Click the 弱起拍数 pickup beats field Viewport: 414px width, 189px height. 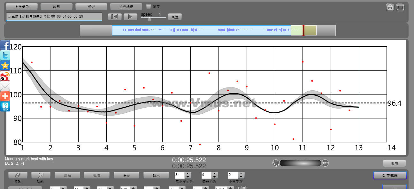click(207, 175)
